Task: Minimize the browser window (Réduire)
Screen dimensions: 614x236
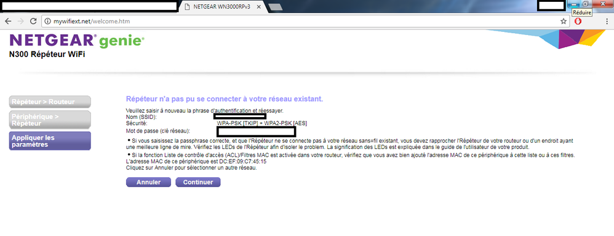Action: tap(573, 4)
